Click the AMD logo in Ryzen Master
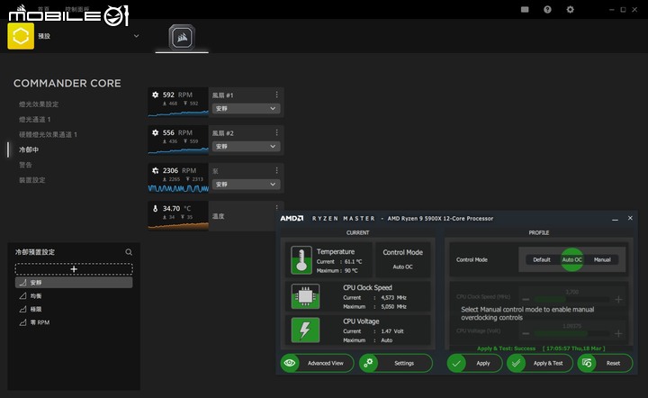The width and height of the screenshot is (648, 398). (292, 218)
